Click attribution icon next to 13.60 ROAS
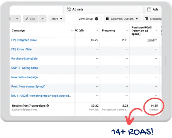The image size is (172, 138). tap(156, 40)
